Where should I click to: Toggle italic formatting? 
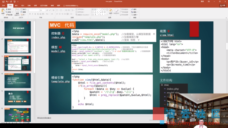click(32, 14)
